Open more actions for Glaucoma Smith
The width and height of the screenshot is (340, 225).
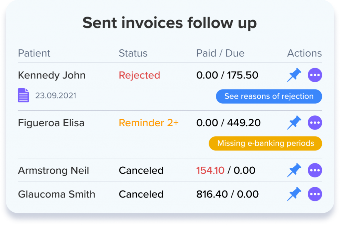click(x=315, y=194)
